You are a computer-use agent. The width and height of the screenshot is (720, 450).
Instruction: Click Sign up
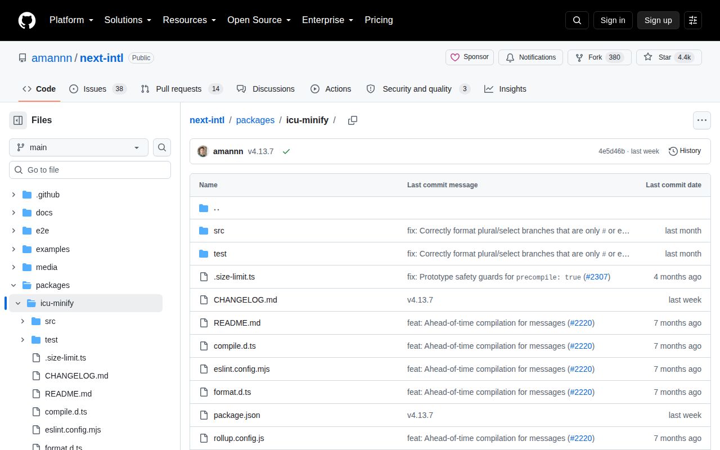[658, 20]
